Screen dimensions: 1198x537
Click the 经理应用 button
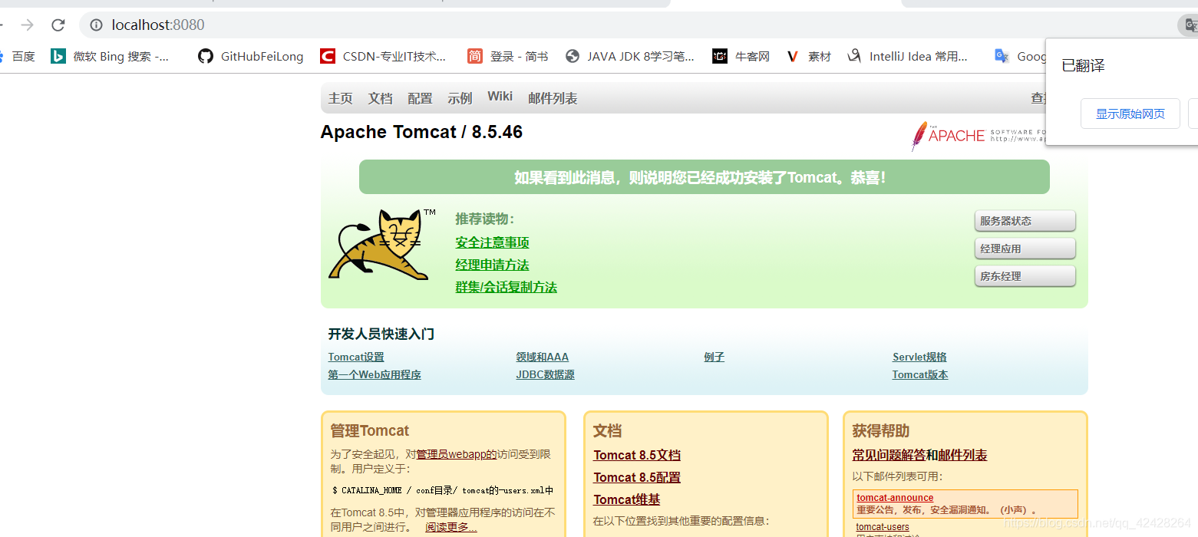pos(1025,249)
